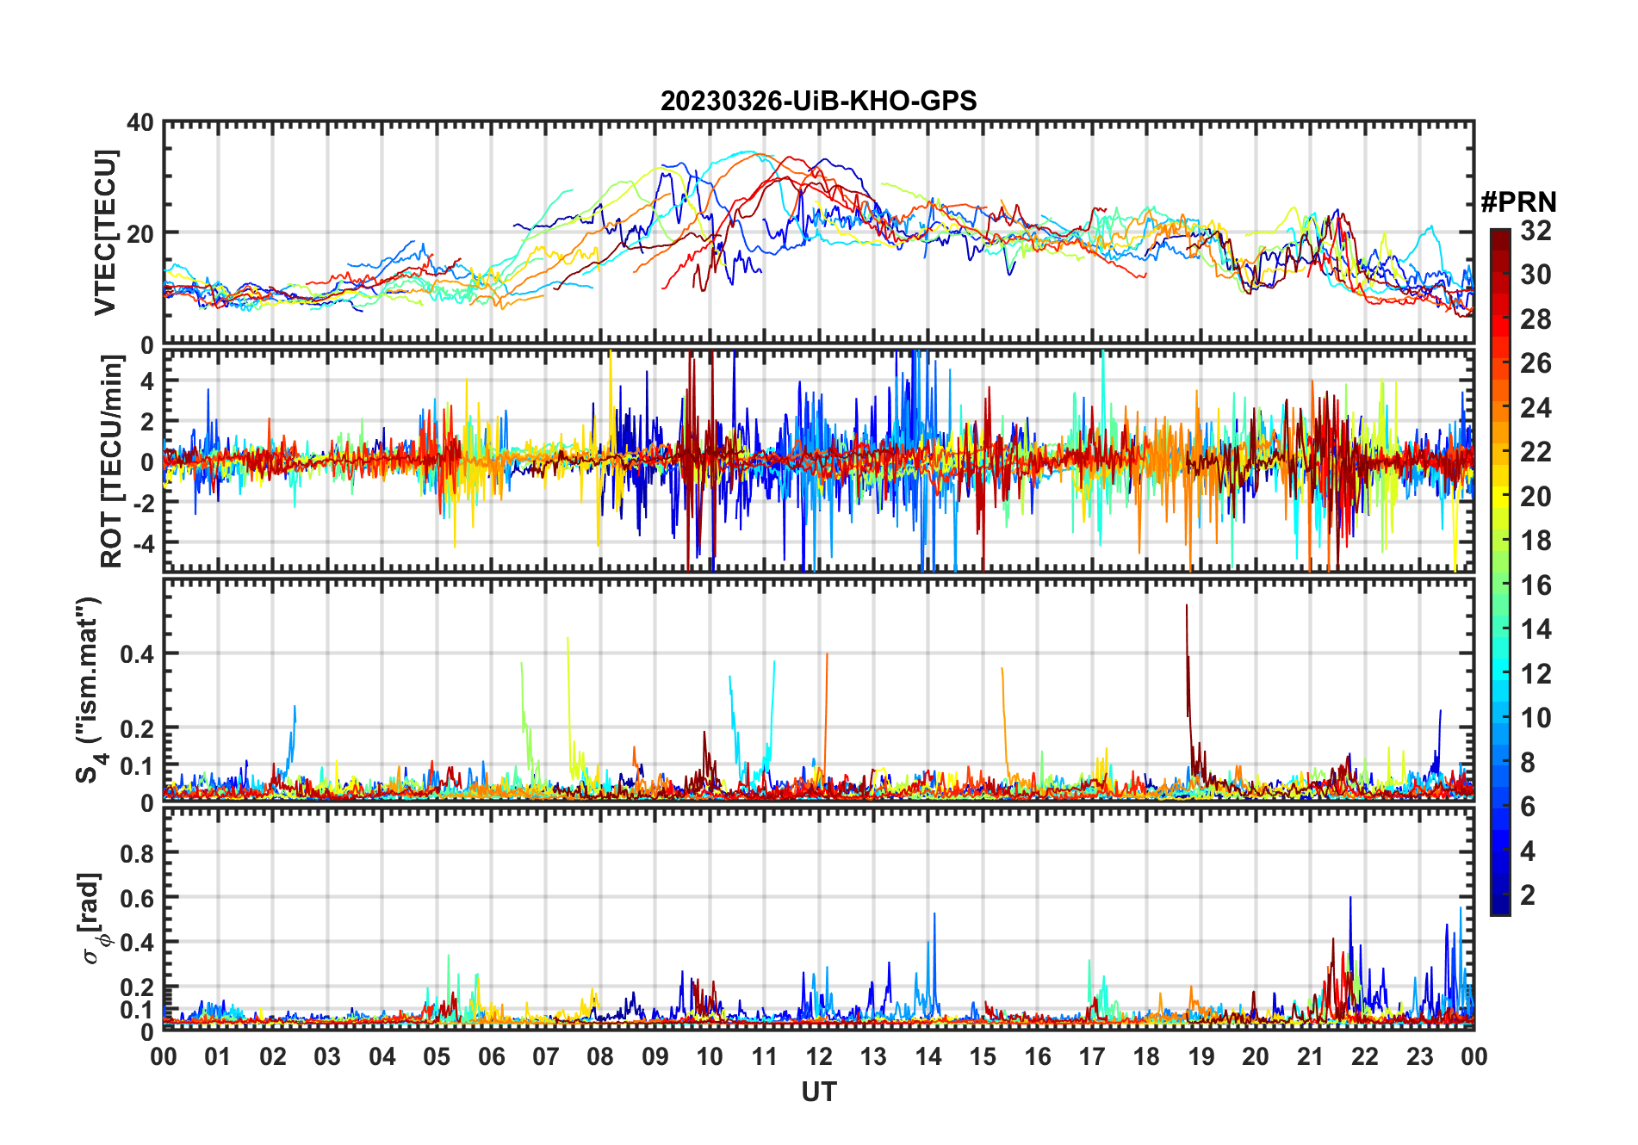Click the x-axis tick label 15

coord(983,1056)
